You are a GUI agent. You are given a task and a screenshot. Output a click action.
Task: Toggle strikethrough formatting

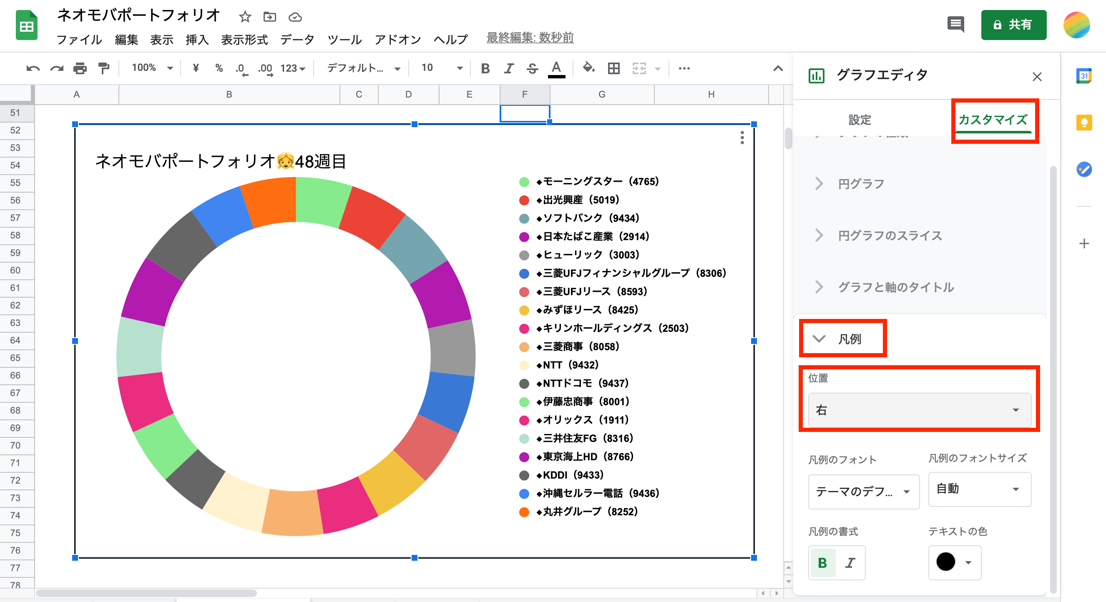(533, 68)
